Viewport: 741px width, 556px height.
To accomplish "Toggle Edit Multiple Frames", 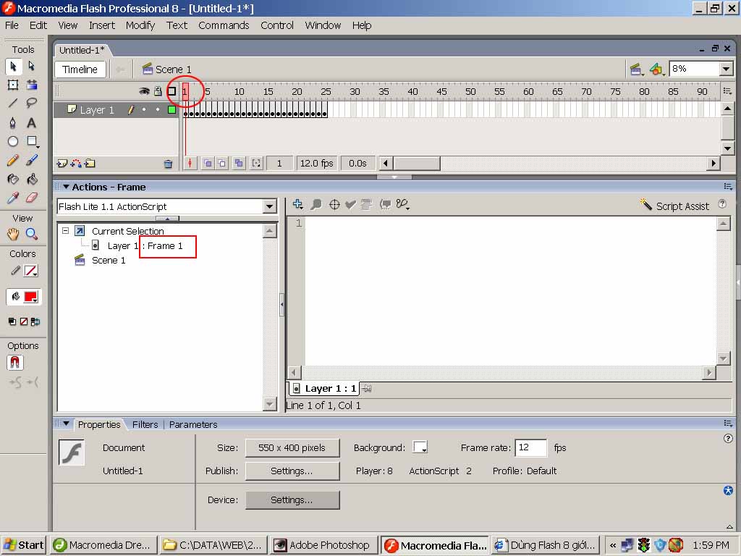I will point(239,163).
